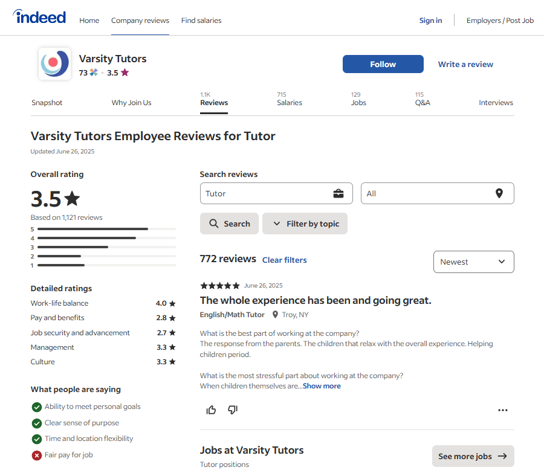The width and height of the screenshot is (544, 473).
Task: Open the Company reviews section in the top nav
Action: point(140,20)
